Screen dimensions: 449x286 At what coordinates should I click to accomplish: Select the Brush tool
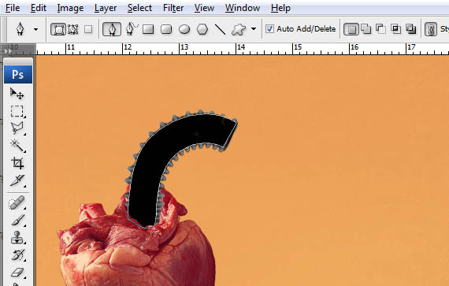17,220
